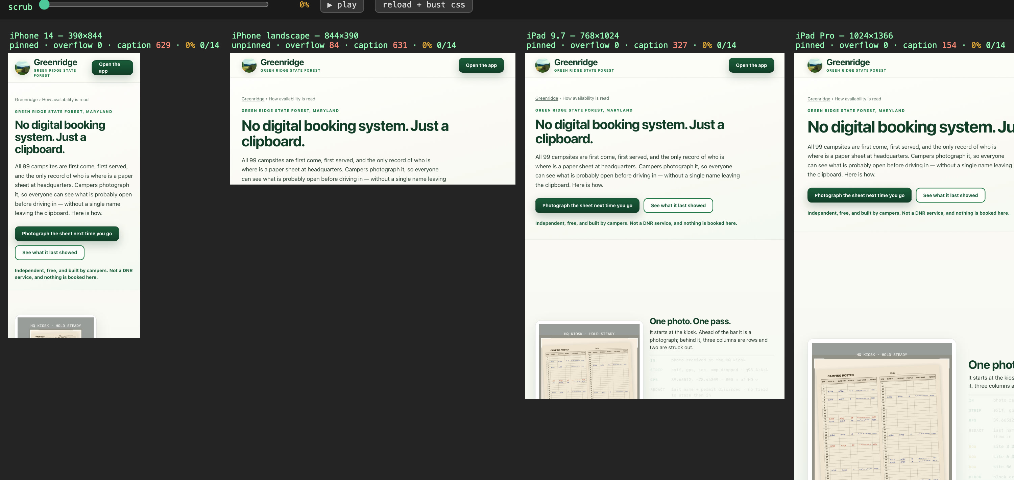Click Greenridge wordmark in iPad Pro header

coord(848,62)
